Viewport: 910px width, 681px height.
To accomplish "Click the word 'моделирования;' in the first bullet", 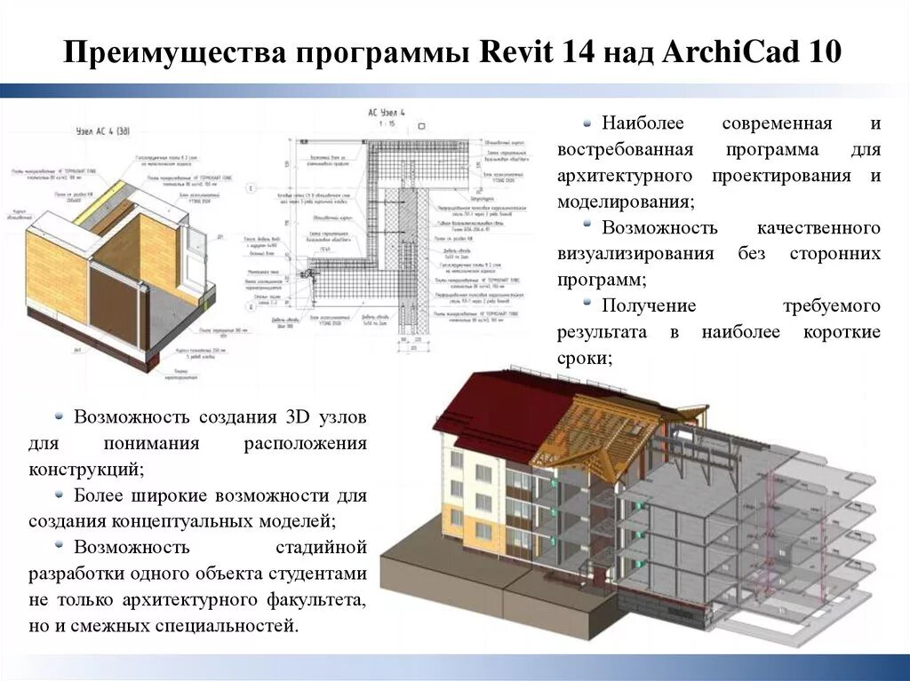I will tap(627, 202).
